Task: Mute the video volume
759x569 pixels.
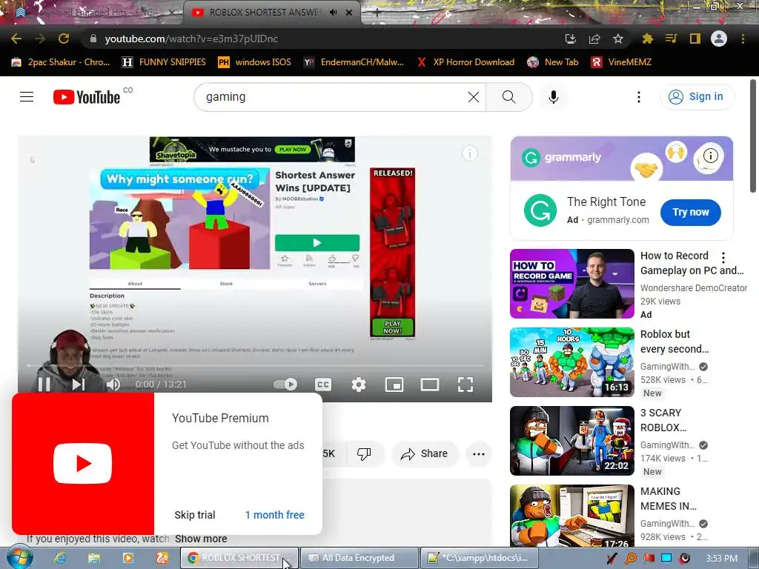Action: tap(113, 385)
